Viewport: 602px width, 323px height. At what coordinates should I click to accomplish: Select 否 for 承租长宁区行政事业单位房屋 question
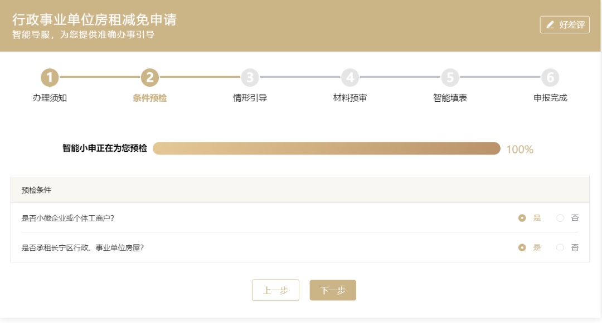tap(560, 247)
